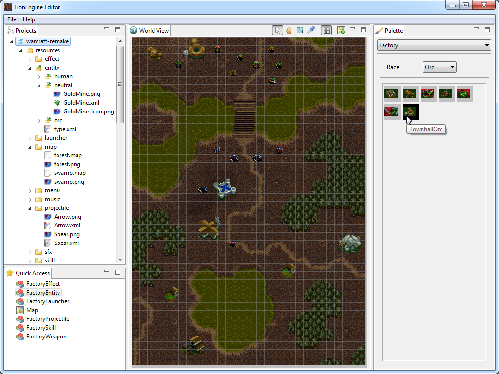
Task: Expand the music folder
Action: tap(30, 199)
